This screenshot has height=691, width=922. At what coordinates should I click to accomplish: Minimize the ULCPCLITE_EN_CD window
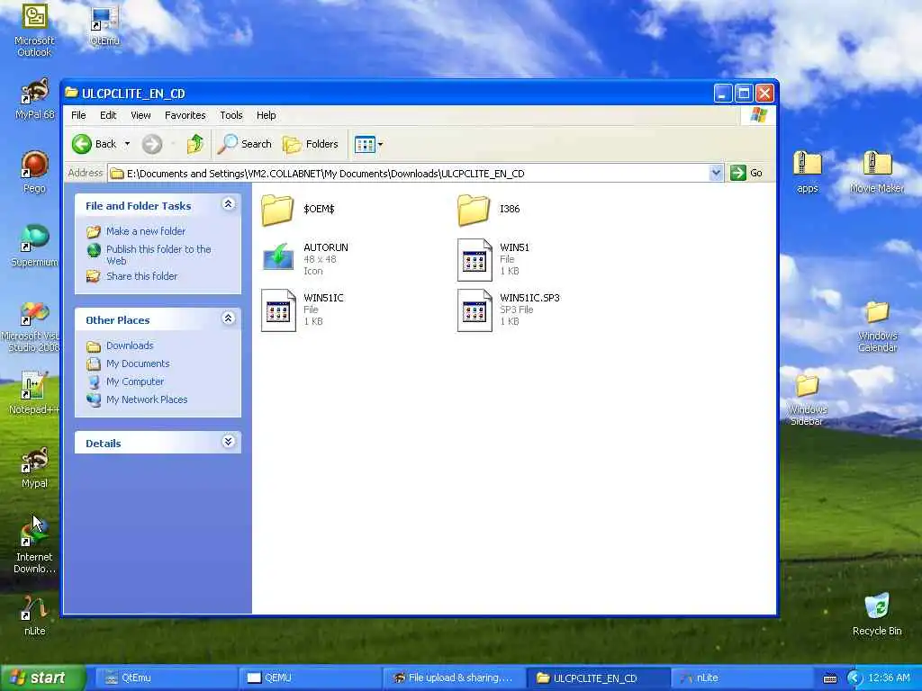coord(723,93)
